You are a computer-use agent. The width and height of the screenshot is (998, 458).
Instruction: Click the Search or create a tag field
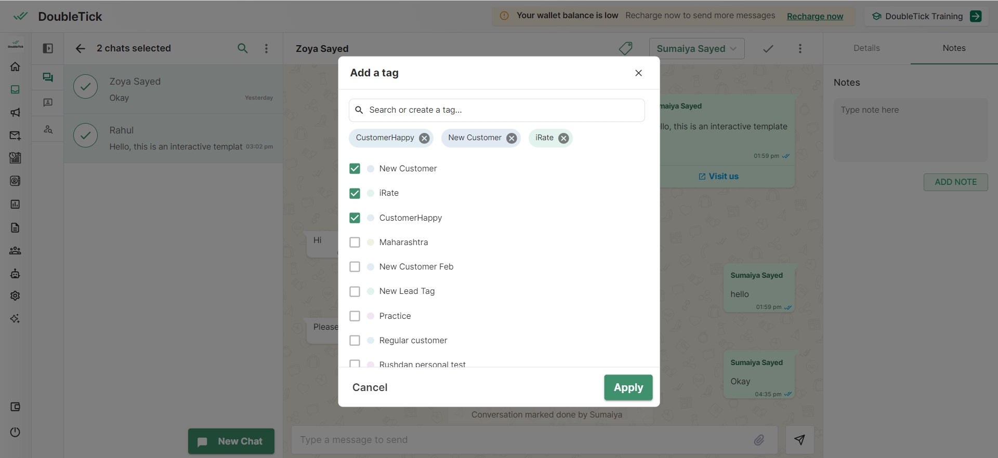[x=497, y=110]
